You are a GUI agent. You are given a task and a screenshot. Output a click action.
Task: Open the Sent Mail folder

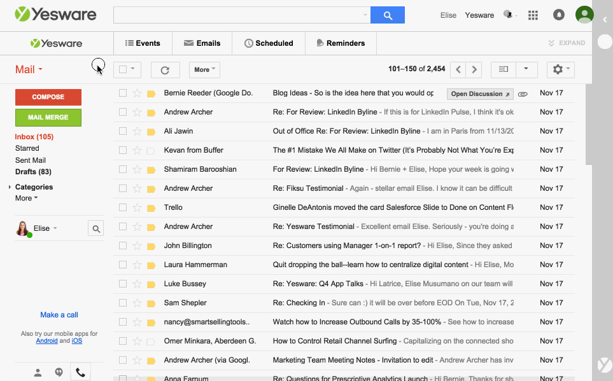click(x=31, y=160)
